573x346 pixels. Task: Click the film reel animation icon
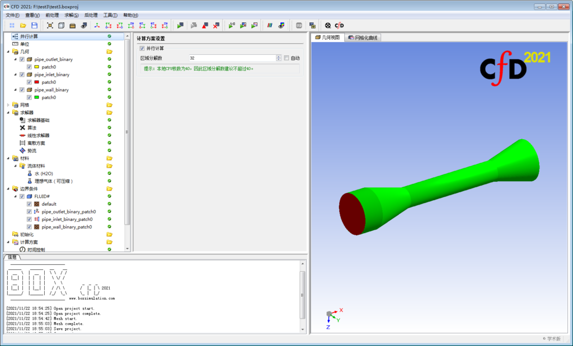328,26
